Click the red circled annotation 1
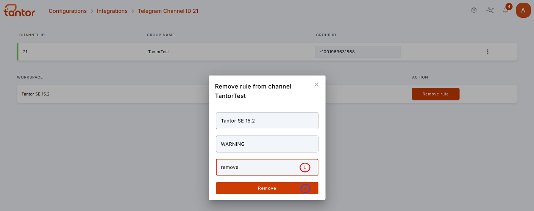Image resolution: width=534 pixels, height=211 pixels. click(305, 167)
